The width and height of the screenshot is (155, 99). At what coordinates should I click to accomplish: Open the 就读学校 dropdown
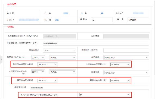[126, 72]
